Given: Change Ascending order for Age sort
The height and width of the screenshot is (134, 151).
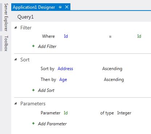Looking at the screenshot, I should (114, 80).
